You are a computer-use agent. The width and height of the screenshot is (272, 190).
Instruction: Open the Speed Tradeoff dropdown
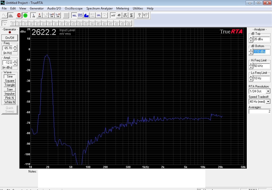coord(268,101)
